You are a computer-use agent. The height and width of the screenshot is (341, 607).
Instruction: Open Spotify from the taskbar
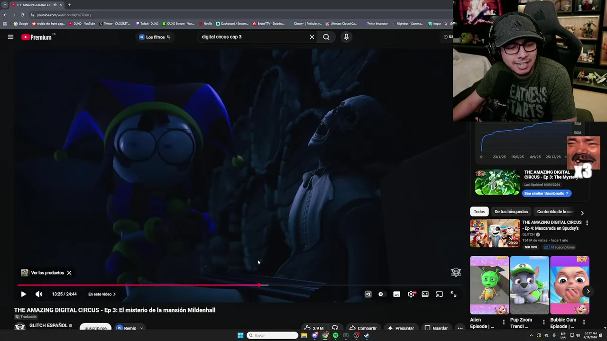tap(335, 335)
